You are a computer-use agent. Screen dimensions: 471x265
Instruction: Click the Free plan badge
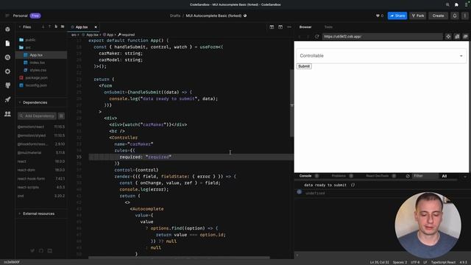pyautogui.click(x=35, y=15)
